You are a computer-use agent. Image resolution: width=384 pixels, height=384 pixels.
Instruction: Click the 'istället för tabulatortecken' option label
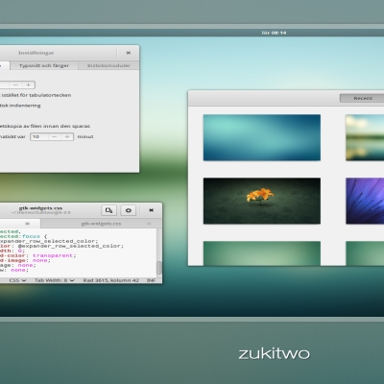click(x=36, y=95)
